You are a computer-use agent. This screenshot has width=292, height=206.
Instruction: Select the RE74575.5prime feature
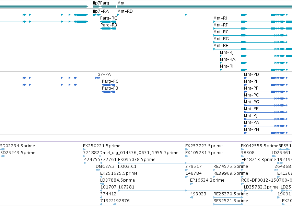click(231, 167)
